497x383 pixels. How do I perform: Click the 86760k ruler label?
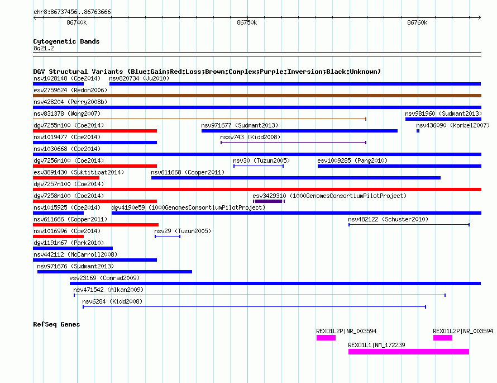[x=417, y=22]
